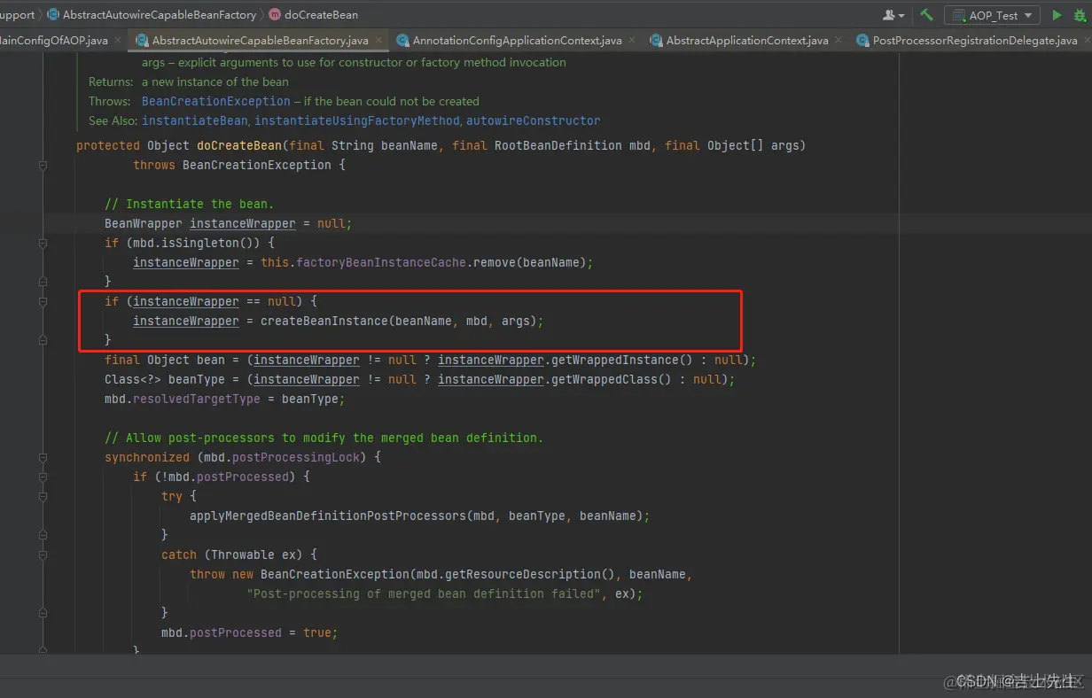Click '// Instantiate the bean.' comment
The width and height of the screenshot is (1092, 698).
[190, 204]
